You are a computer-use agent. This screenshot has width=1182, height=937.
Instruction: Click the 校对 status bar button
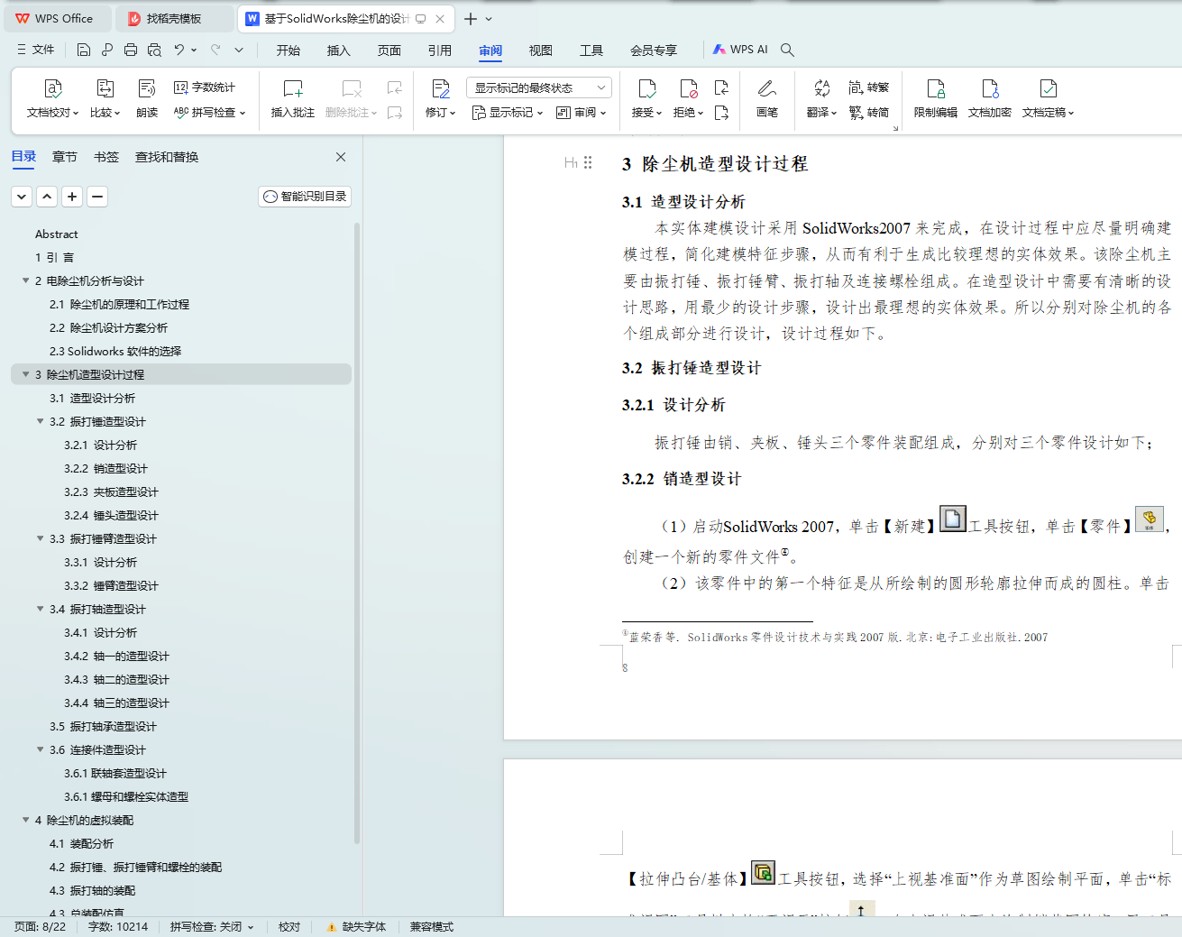(x=289, y=927)
